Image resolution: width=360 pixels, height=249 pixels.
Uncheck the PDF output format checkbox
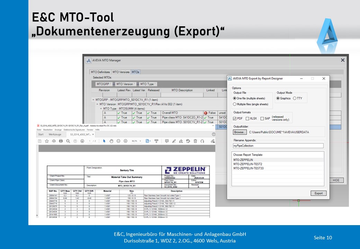[235, 119]
